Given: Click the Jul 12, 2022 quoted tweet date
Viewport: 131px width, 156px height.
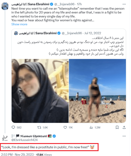Looking at the screenshot, I should tap(93, 33).
